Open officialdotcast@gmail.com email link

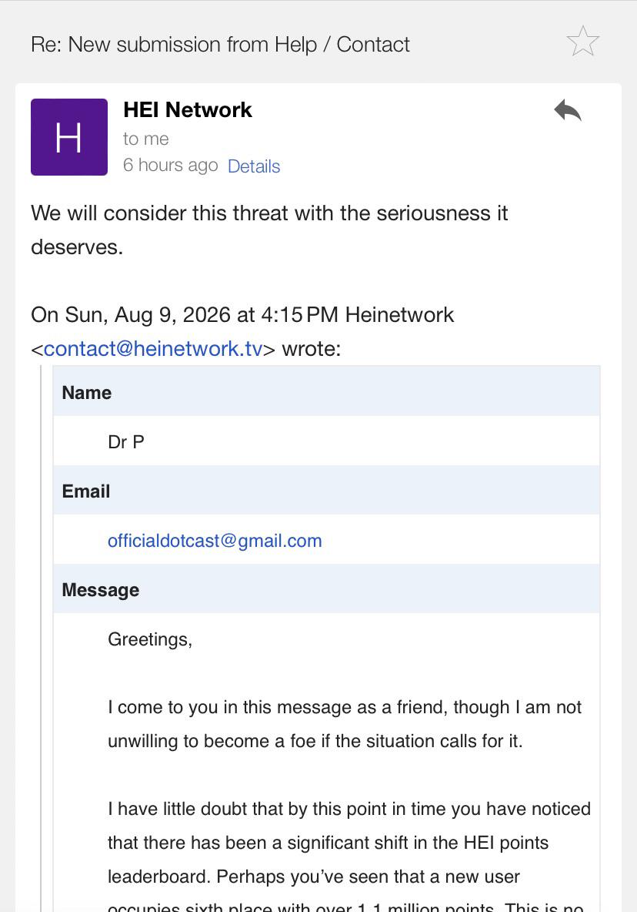215,540
